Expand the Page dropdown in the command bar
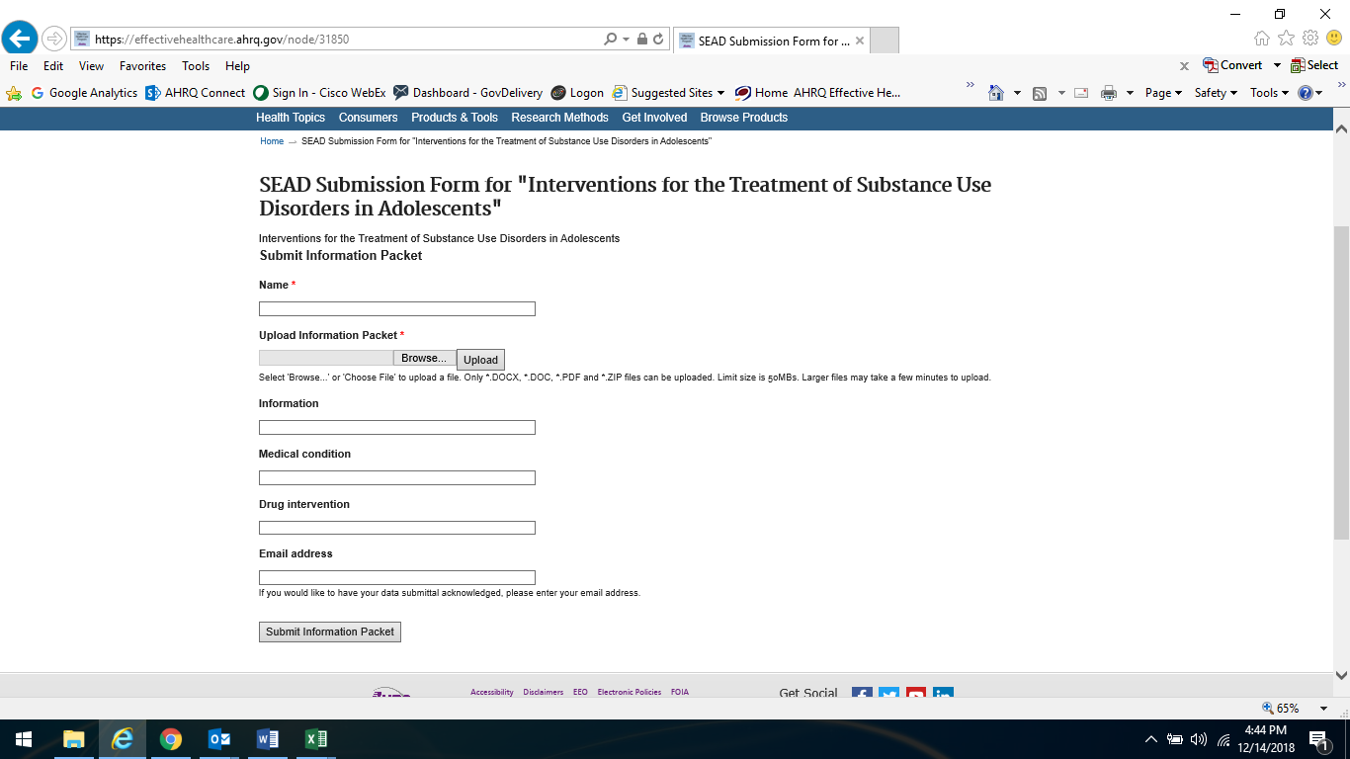Image resolution: width=1350 pixels, height=759 pixels. (x=1163, y=93)
